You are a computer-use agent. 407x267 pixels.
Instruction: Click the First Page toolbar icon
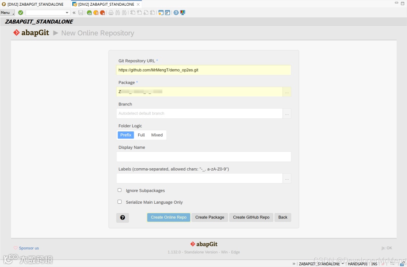tap(133, 12)
